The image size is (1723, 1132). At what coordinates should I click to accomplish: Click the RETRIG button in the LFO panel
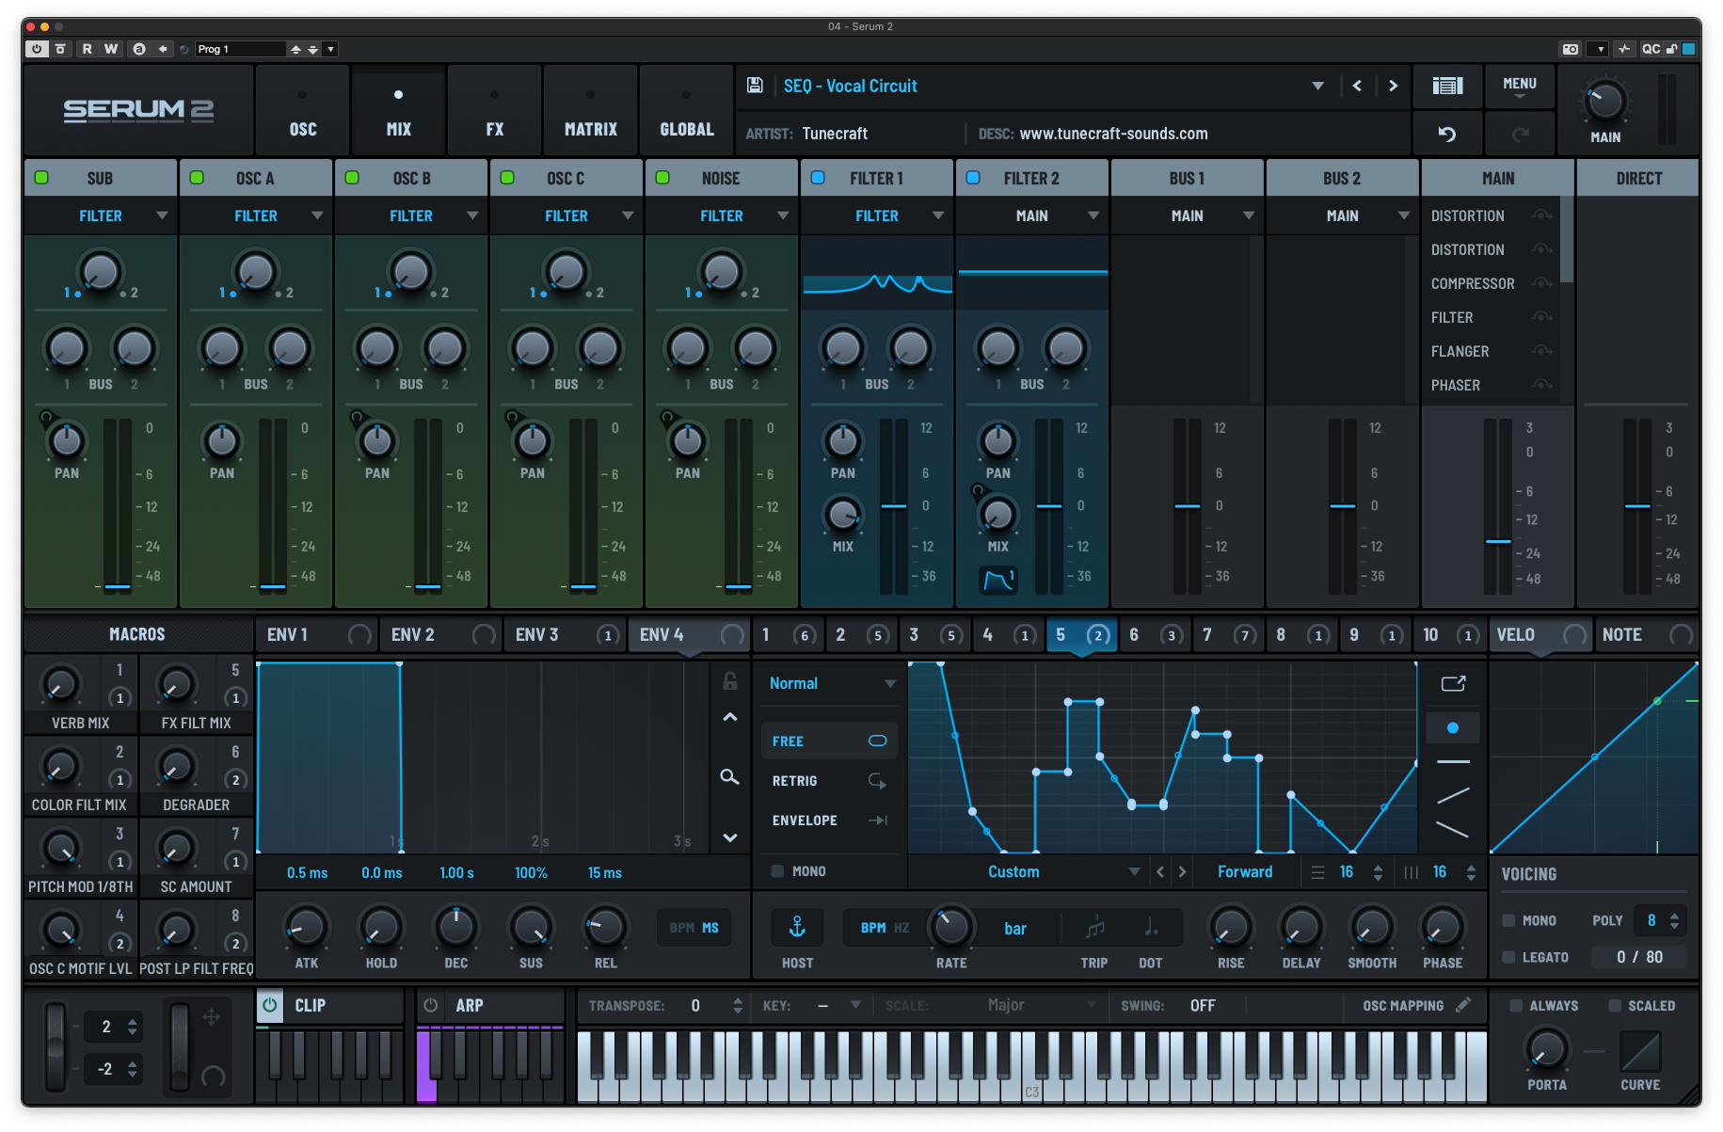pos(793,780)
